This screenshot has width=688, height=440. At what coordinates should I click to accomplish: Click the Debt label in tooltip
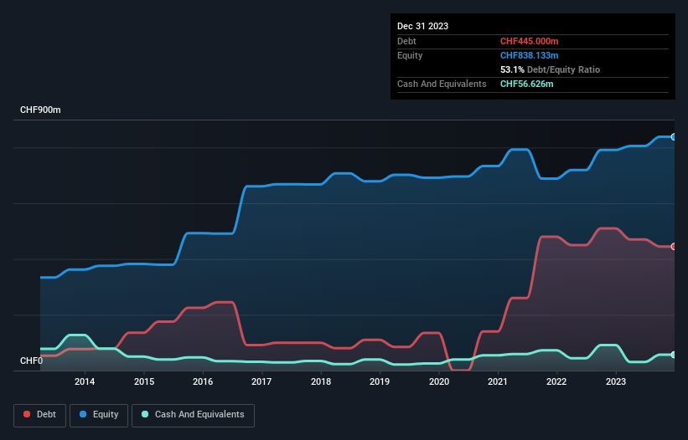click(x=406, y=41)
